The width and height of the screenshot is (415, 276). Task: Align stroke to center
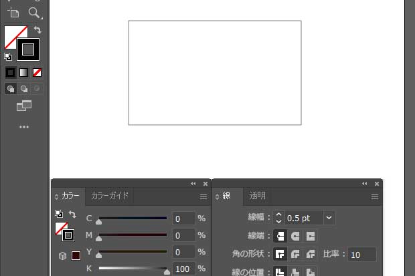click(280, 271)
